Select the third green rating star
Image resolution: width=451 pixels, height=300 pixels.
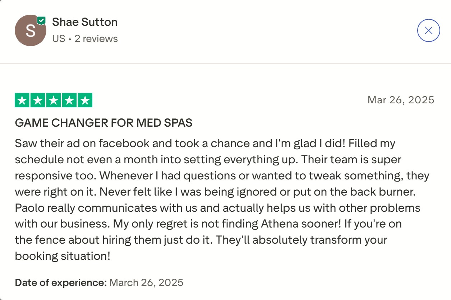coord(54,100)
